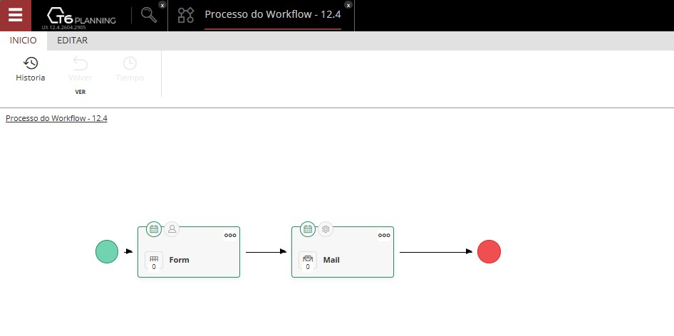The image size is (674, 336).
Task: Switch to the INICIO ribbon tab
Action: (24, 41)
